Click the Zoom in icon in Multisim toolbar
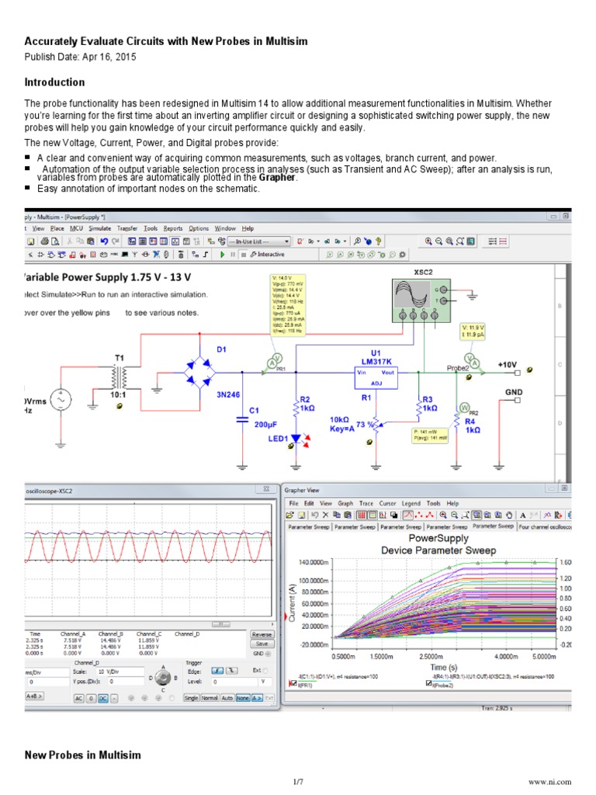This screenshot has height=795, width=596. (x=428, y=241)
